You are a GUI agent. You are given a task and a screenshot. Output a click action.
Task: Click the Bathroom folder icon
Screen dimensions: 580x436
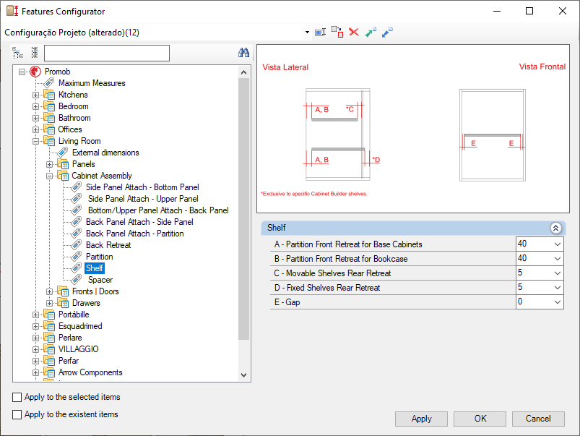pyautogui.click(x=49, y=118)
